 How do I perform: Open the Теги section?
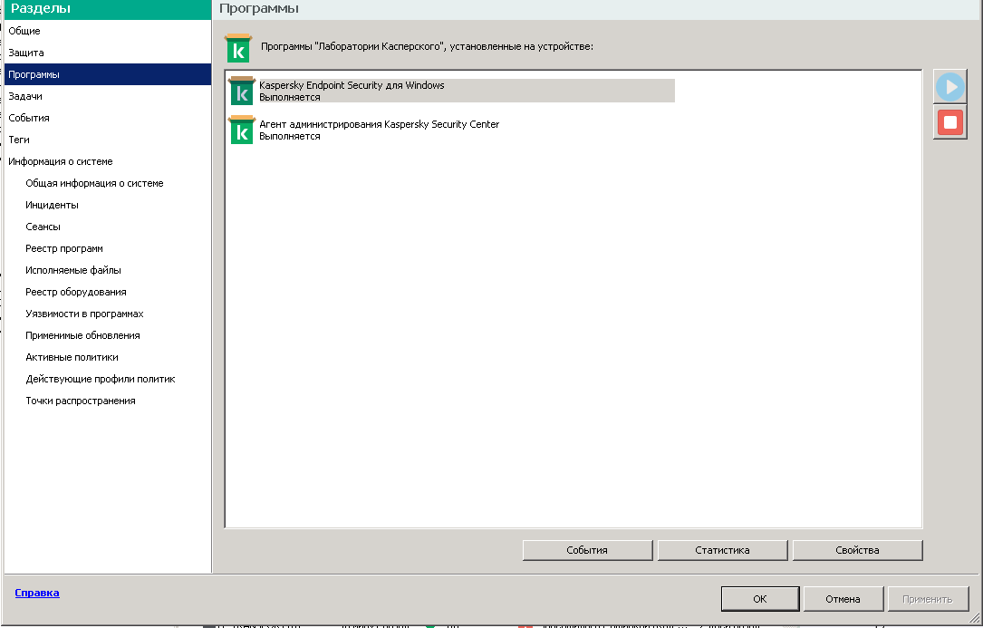[x=108, y=140]
